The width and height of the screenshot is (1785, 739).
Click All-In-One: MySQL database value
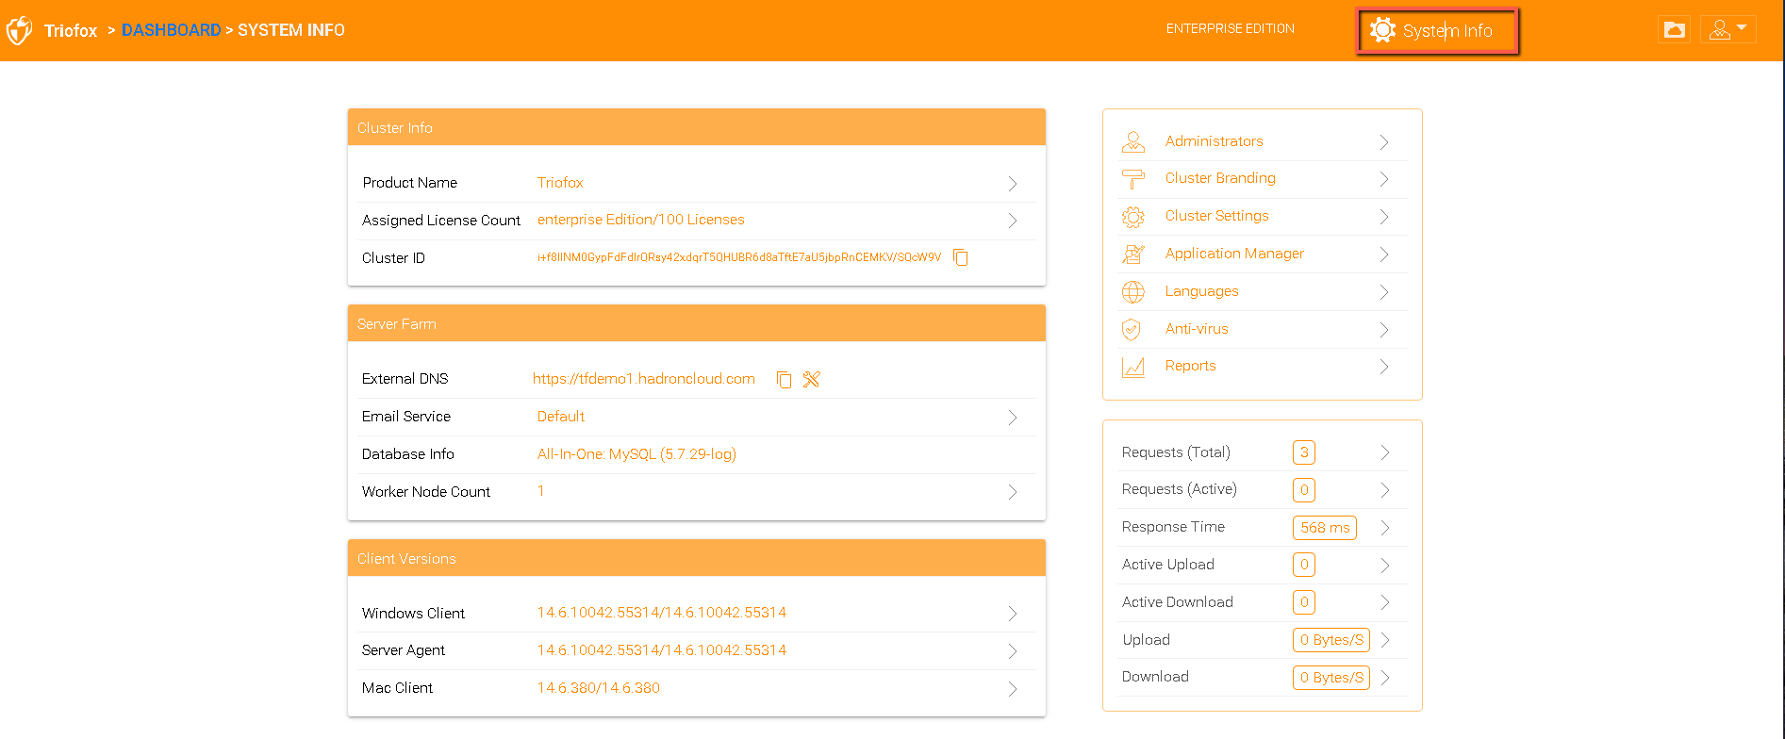636,454
